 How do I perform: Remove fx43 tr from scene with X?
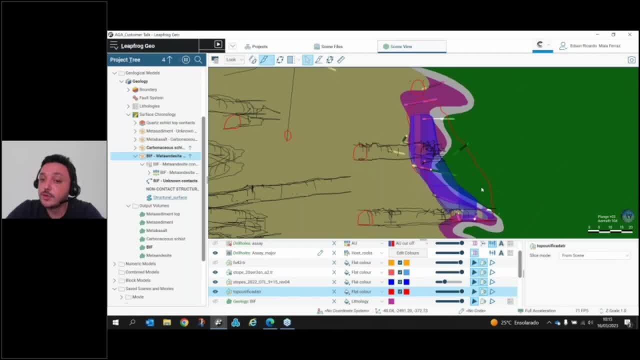334,262
